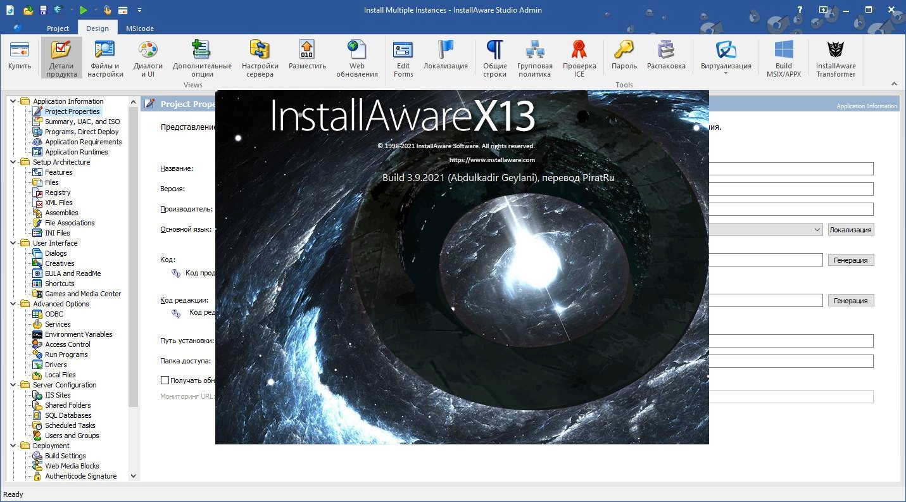Switch to the Project ribbon tab
Screen dimensions: 906x502
(58, 28)
